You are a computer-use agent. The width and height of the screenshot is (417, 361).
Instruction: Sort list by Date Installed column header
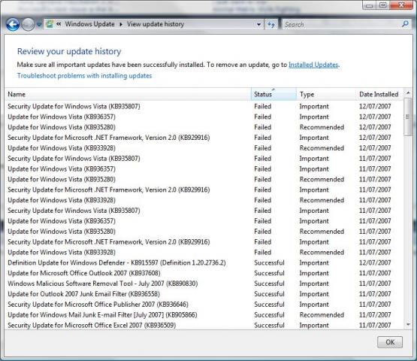(x=379, y=94)
